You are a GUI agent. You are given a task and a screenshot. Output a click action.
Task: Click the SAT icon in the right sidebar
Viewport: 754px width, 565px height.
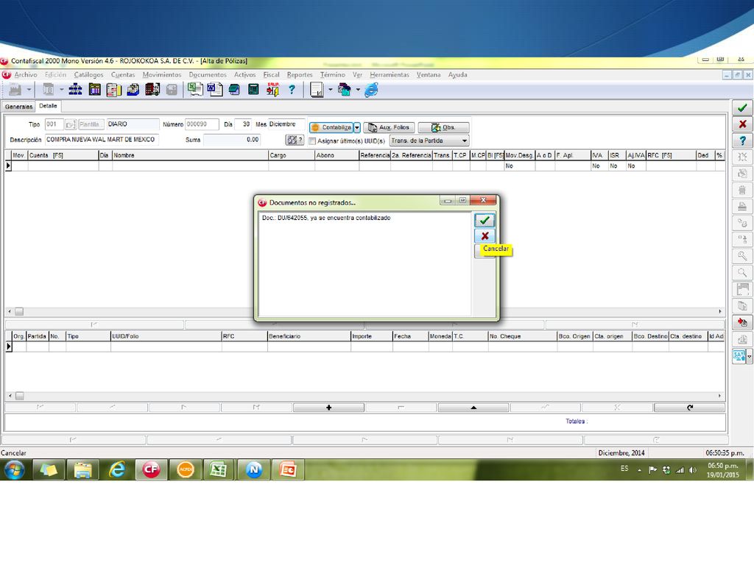click(739, 356)
